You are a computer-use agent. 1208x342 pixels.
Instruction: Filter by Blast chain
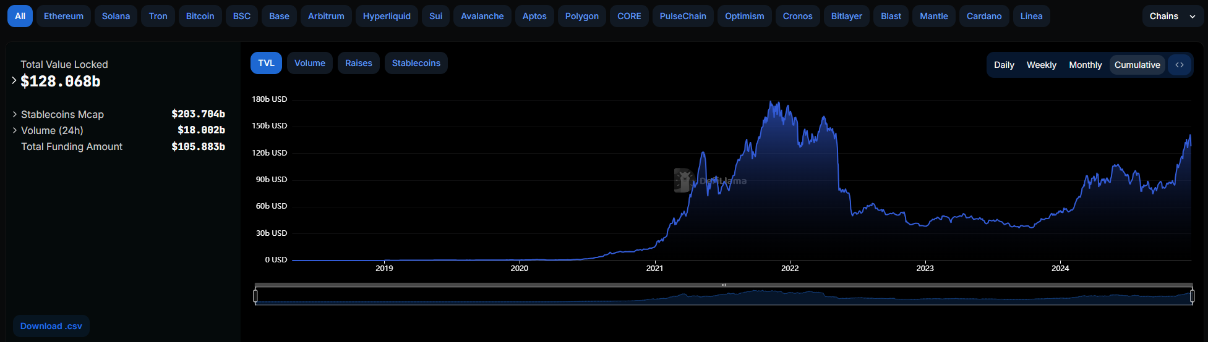point(891,16)
